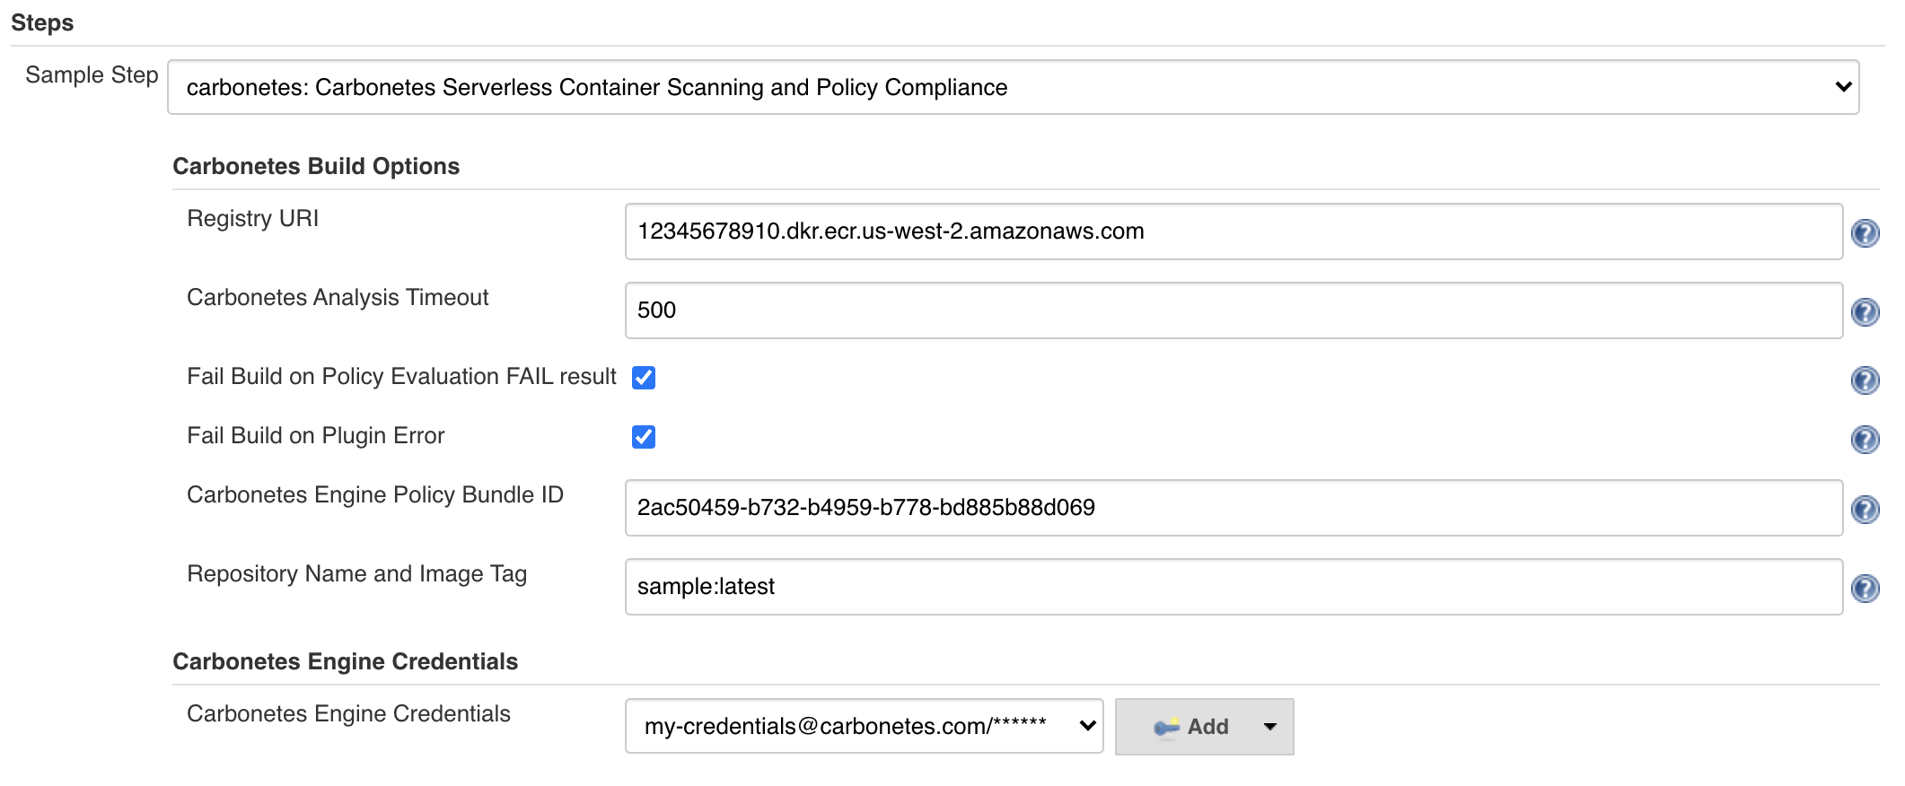The width and height of the screenshot is (1905, 786).
Task: Click the Carbonetes Analysis Timeout label
Action: pos(338,297)
